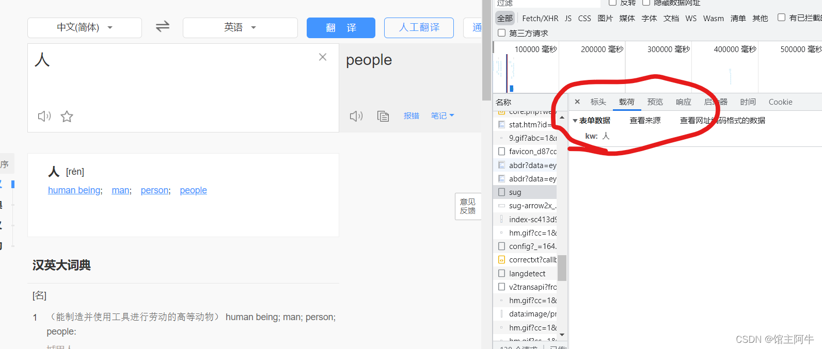Click favicon_d87cc request icon
Viewport: 822px width, 349px height.
point(501,152)
